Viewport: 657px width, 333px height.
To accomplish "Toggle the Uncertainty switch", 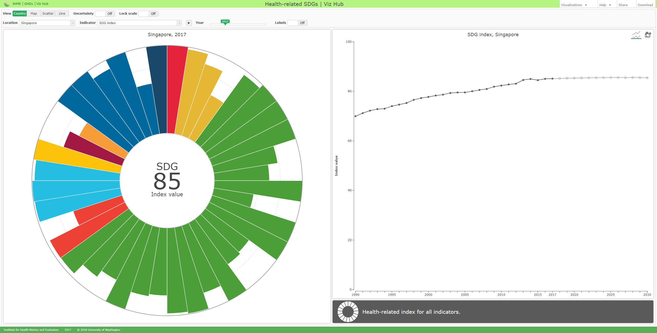I will tap(105, 14).
